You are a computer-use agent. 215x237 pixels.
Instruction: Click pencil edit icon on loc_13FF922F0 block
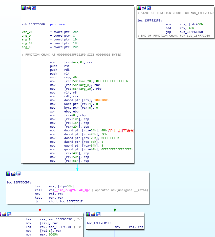click(144, 8)
